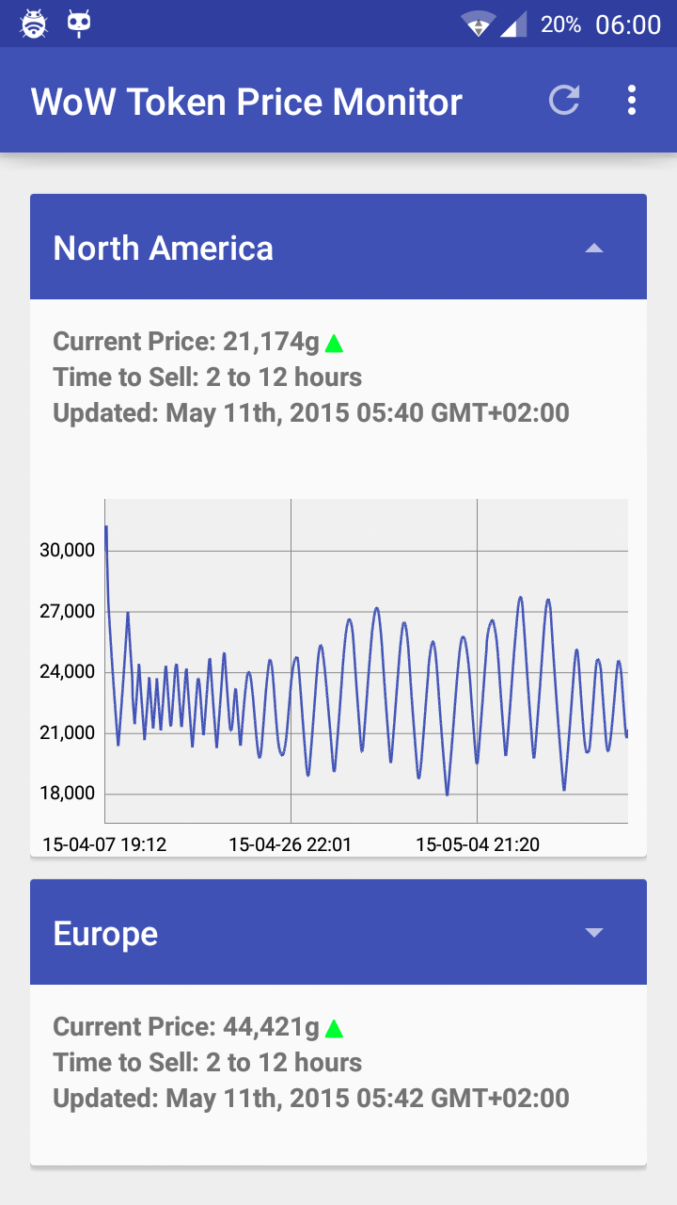Tap the 15-05-04 21:20 axis label

click(x=478, y=844)
